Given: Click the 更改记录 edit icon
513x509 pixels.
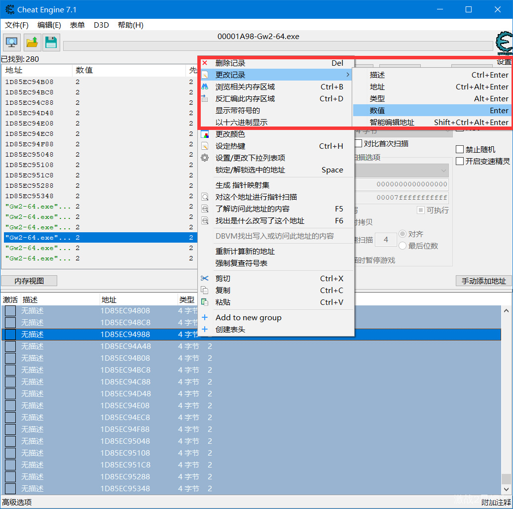Looking at the screenshot, I should coord(205,75).
